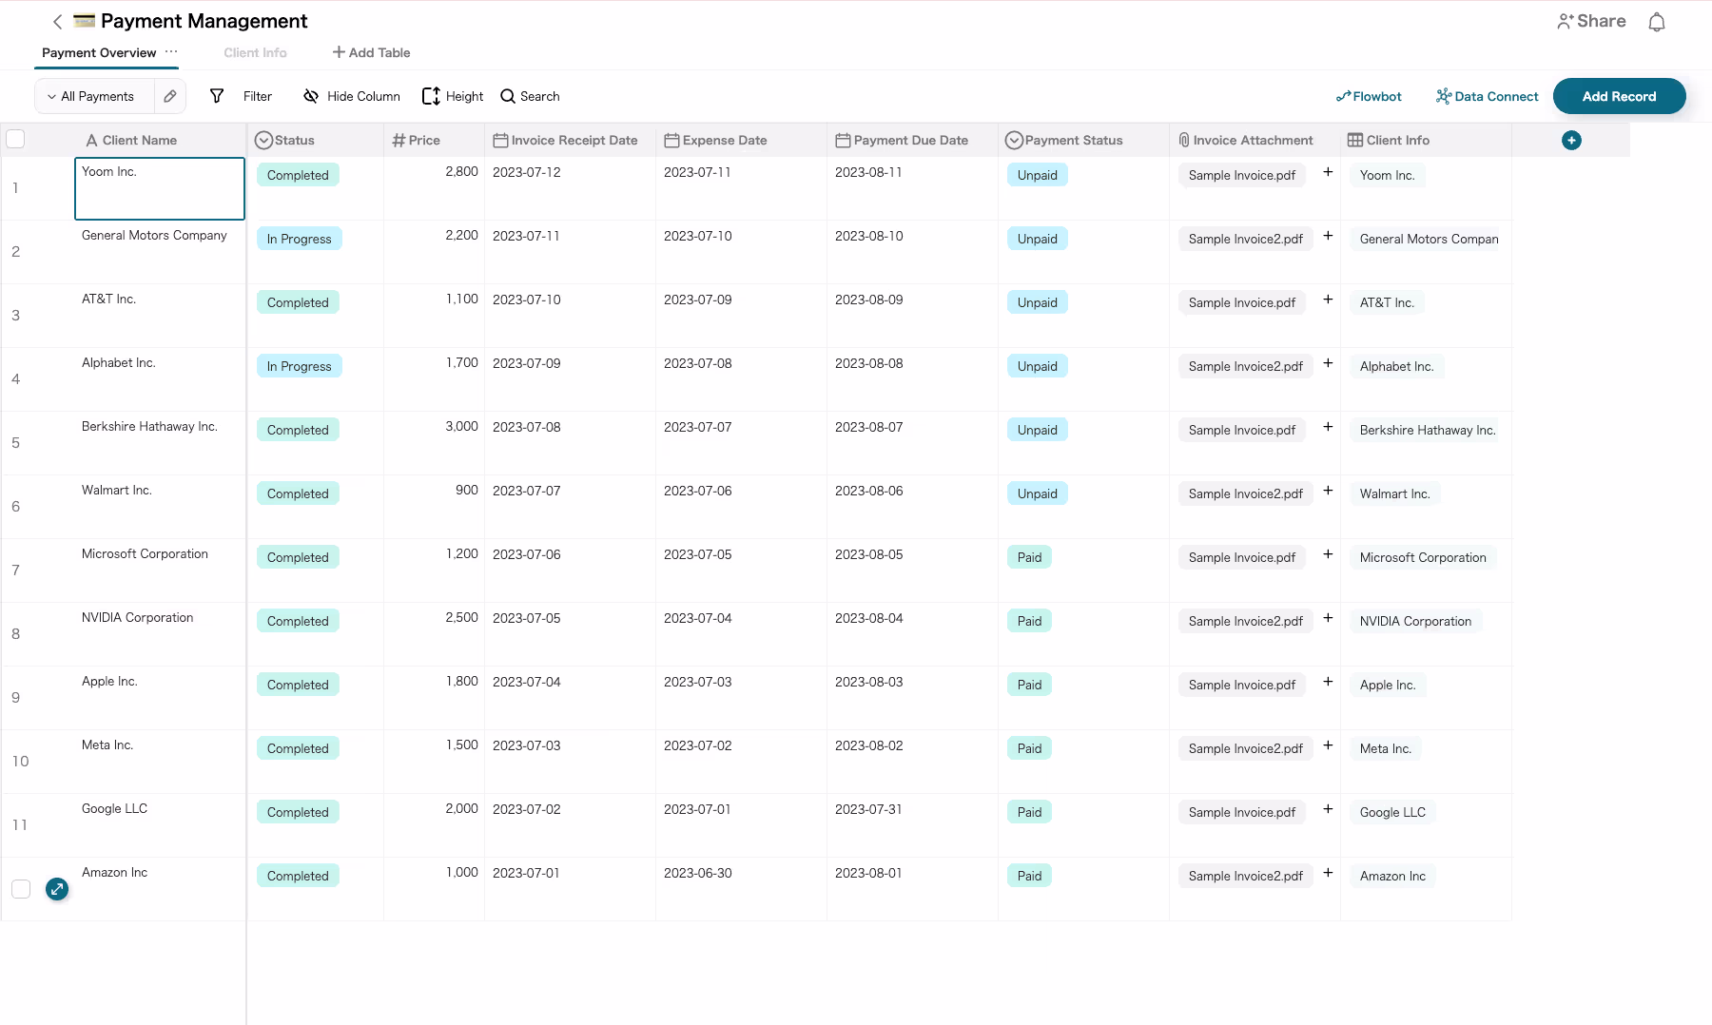The height and width of the screenshot is (1025, 1712).
Task: Click the teal plus icon to add a field
Action: [x=1571, y=140]
